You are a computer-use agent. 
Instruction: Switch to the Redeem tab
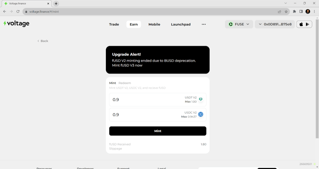125,83
